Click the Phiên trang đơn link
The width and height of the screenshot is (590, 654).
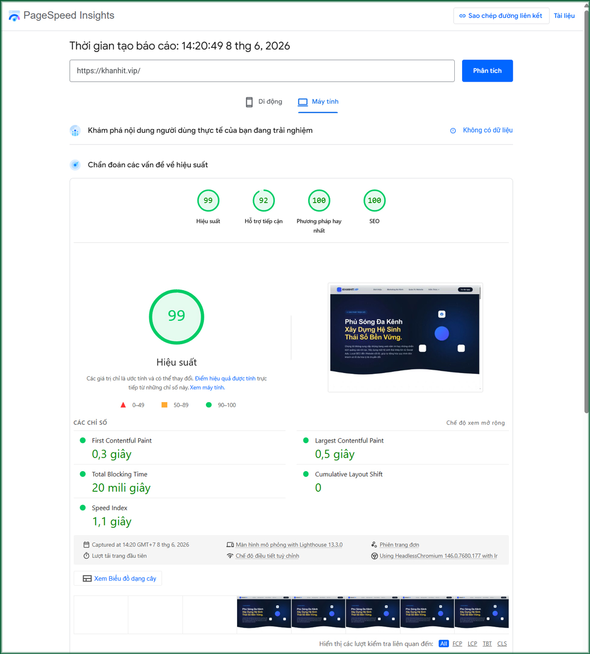tap(399, 544)
